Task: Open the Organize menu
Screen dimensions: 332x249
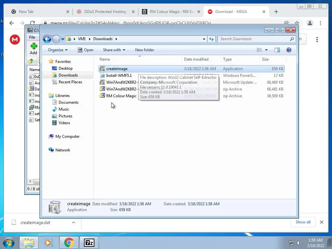Action: pos(58,50)
